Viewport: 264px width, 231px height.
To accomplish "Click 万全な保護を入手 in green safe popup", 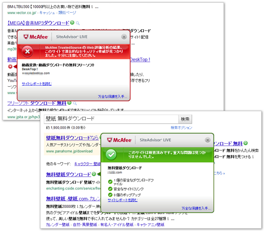I will (196, 208).
